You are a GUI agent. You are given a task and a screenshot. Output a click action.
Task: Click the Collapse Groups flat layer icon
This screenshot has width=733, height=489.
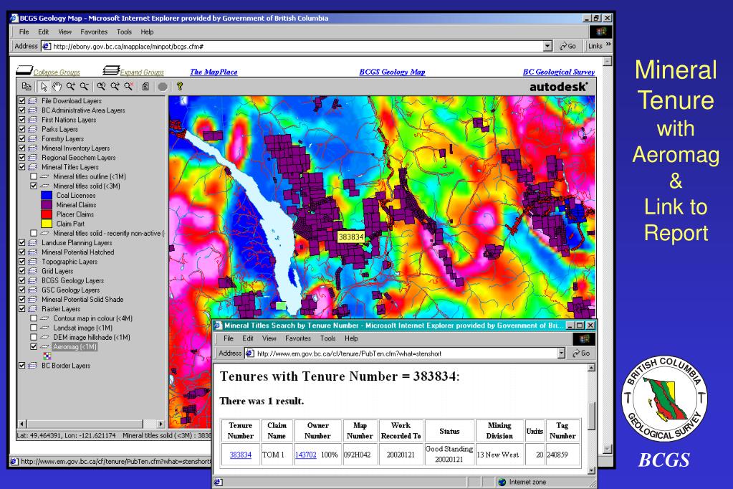click(x=24, y=71)
